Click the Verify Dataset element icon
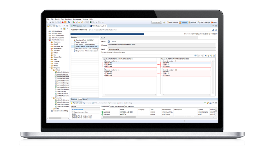The image size is (261, 149). [x=74, y=46]
